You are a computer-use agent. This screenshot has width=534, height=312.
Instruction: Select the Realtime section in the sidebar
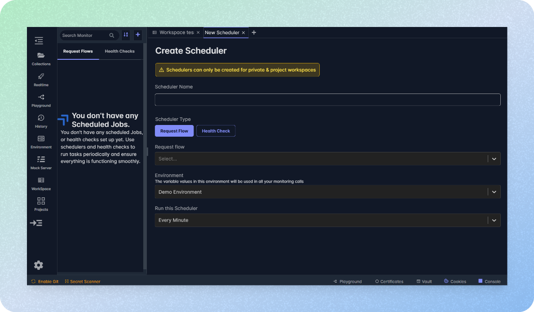(41, 79)
